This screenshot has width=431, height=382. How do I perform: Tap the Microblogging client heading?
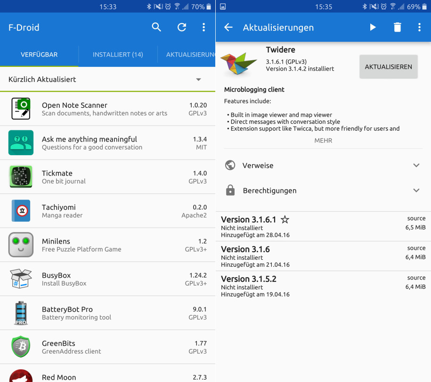point(254,89)
